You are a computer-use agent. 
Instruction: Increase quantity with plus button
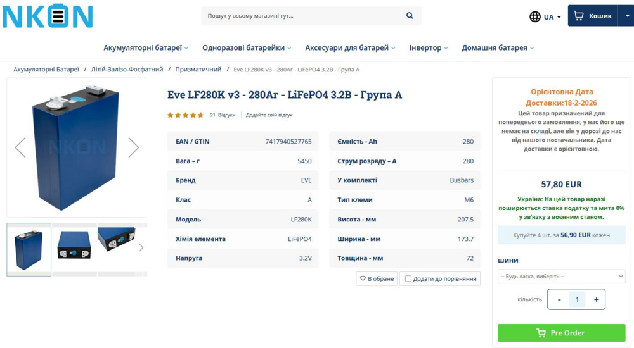[596, 299]
